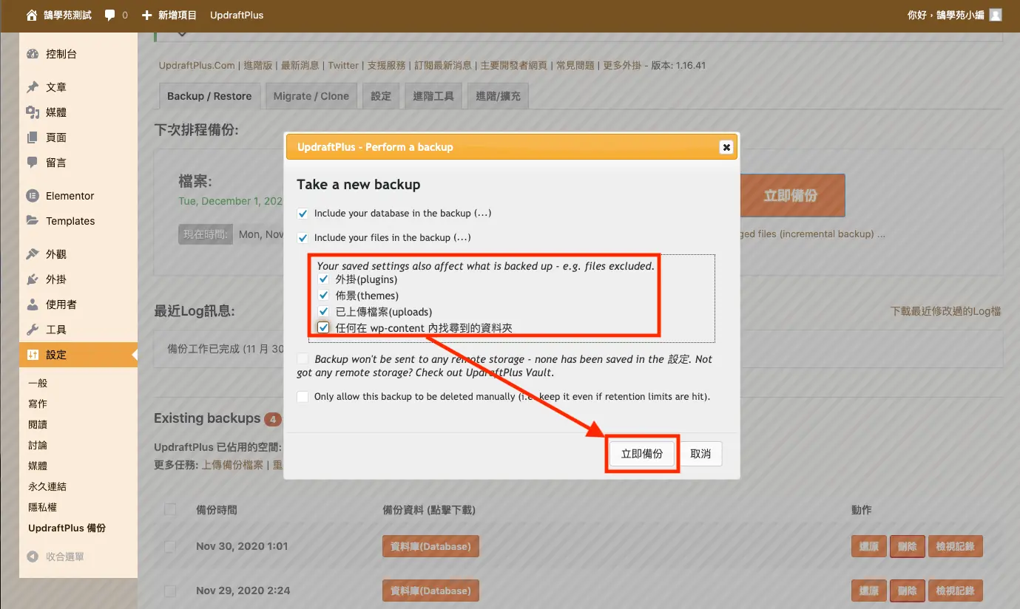Uncheck the 佈景(themes) checkbox

(x=323, y=296)
